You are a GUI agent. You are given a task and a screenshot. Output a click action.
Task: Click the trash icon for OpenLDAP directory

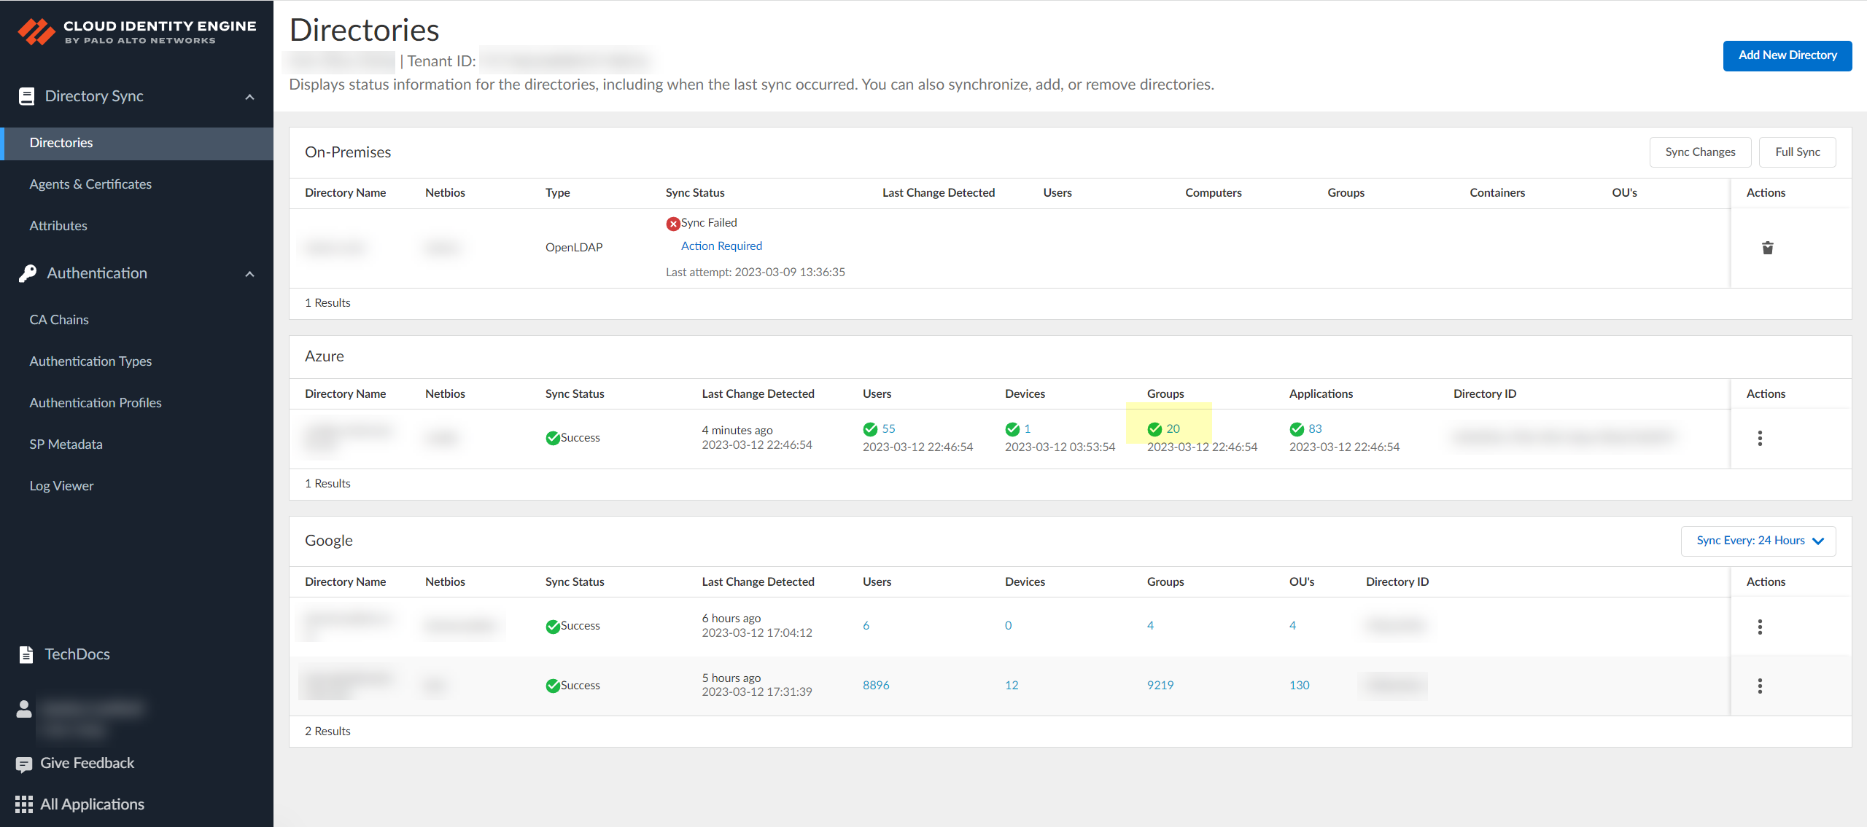1767,248
